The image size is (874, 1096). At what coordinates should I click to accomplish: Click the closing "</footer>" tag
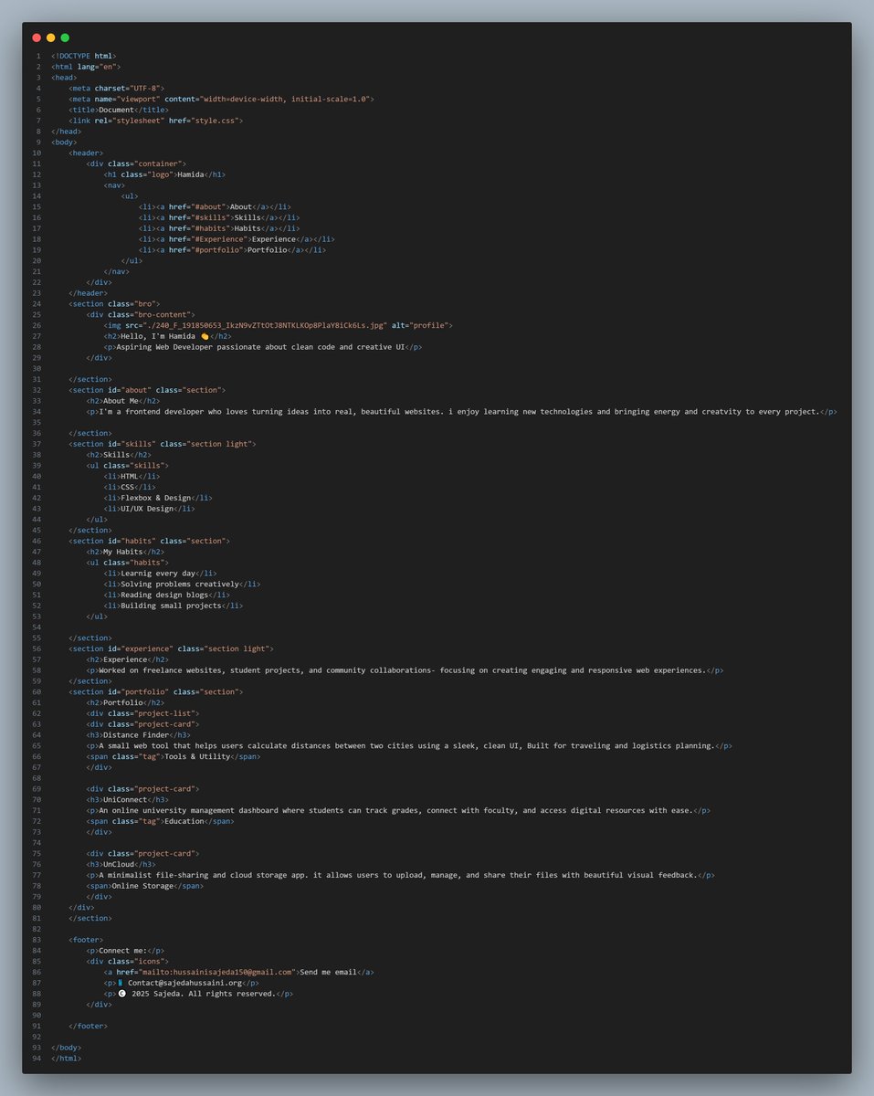(x=88, y=1027)
